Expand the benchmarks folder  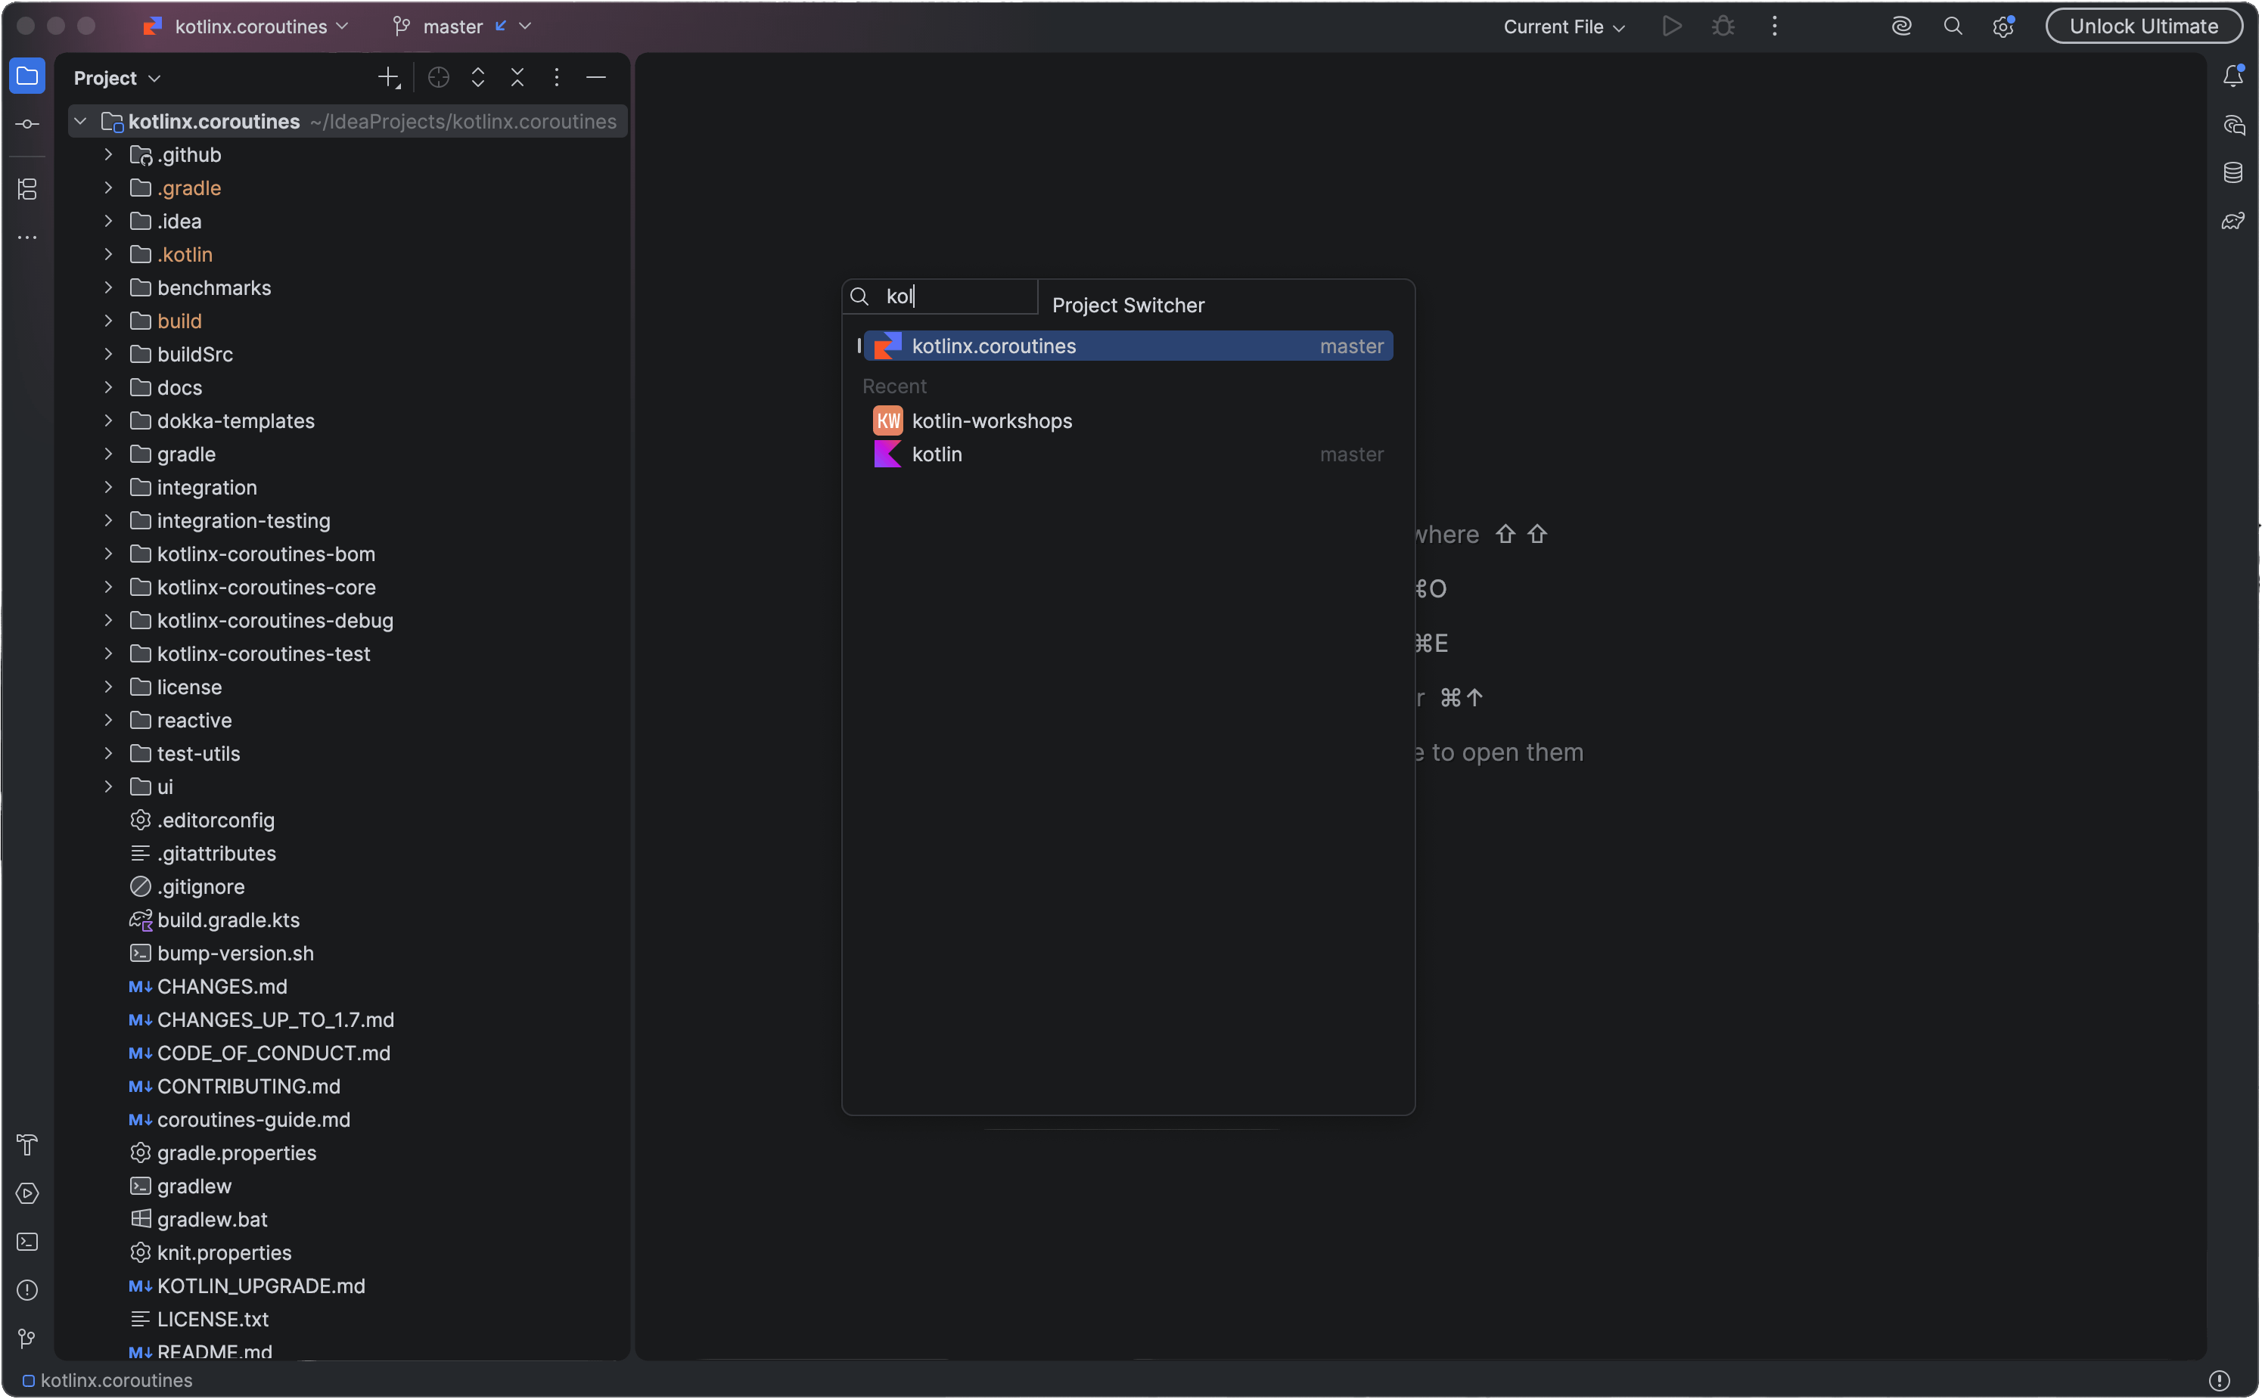pos(108,288)
